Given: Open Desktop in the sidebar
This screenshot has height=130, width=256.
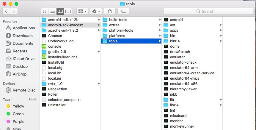Looking at the screenshot, I should pos(16,66).
